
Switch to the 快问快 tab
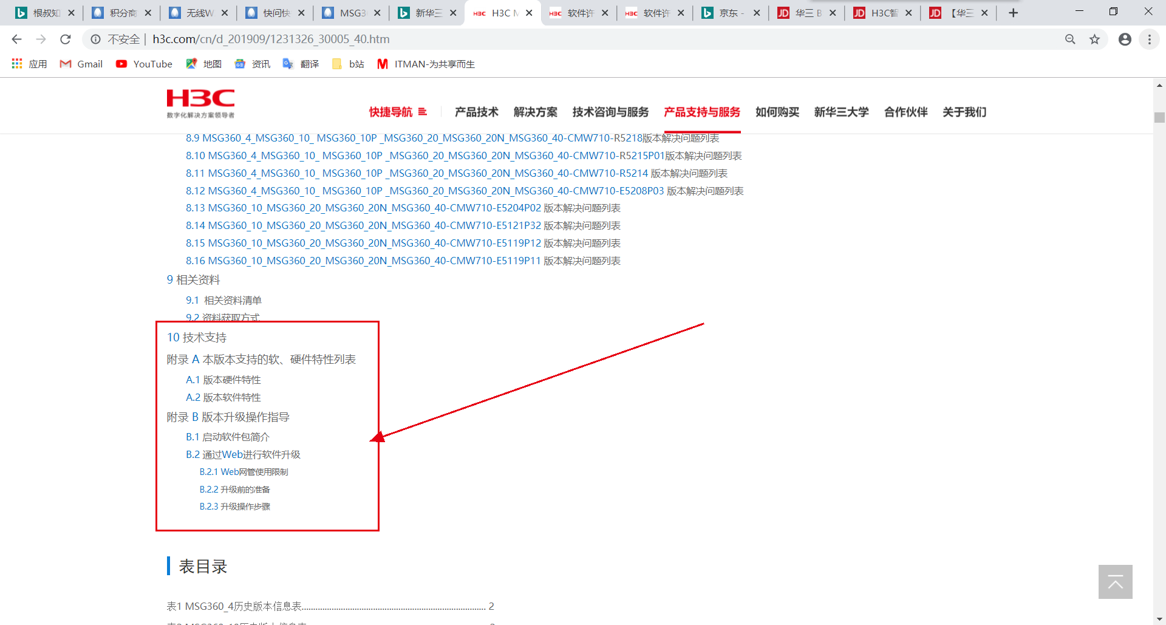(274, 13)
